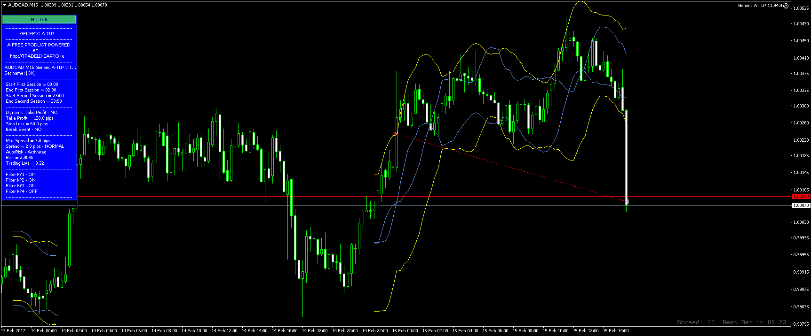811x336 pixels.
Task: Click the 'Set name: [OK]' line
Action: pos(20,73)
